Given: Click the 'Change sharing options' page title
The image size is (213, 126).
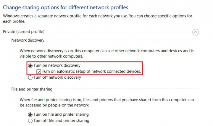Looking at the screenshot, I should coord(65,7).
